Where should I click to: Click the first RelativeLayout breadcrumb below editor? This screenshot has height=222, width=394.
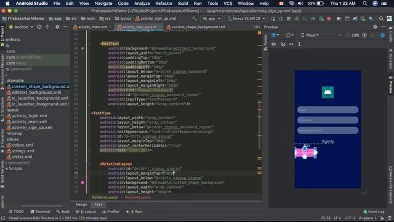pos(105,197)
